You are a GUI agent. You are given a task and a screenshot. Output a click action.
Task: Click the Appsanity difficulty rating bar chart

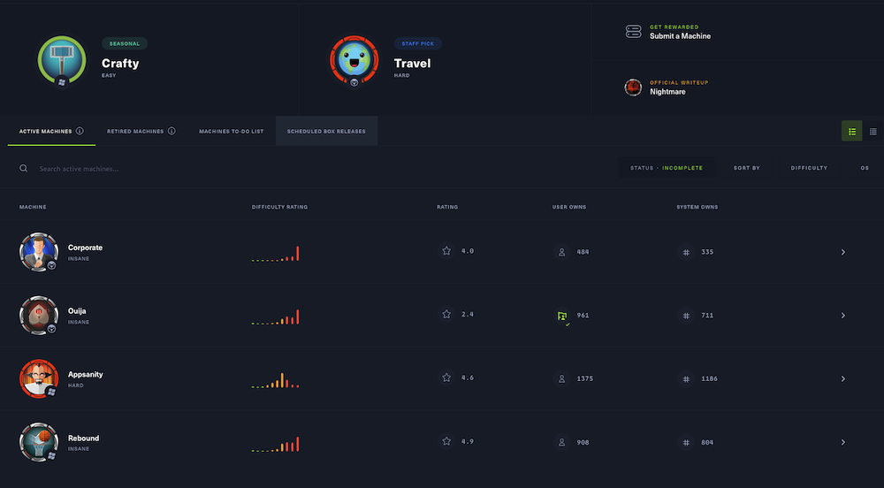[x=275, y=380]
